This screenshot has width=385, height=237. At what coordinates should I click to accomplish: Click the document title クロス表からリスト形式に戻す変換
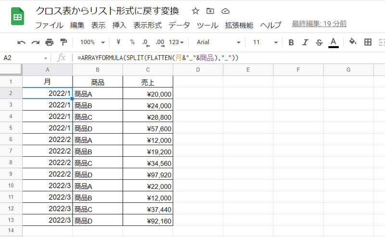[107, 11]
